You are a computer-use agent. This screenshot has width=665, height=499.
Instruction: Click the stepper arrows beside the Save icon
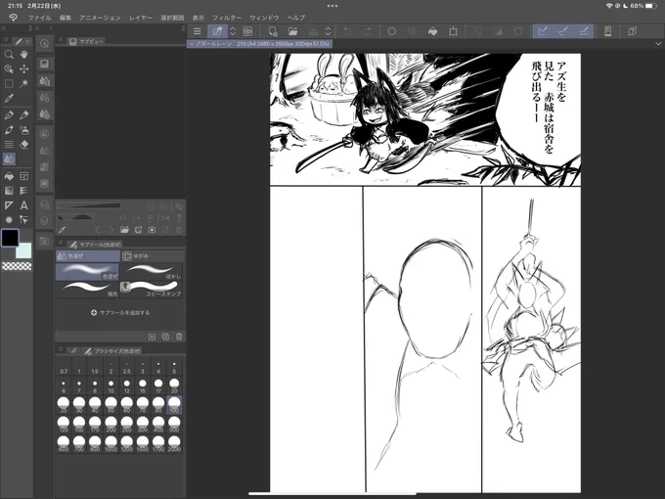click(x=329, y=31)
